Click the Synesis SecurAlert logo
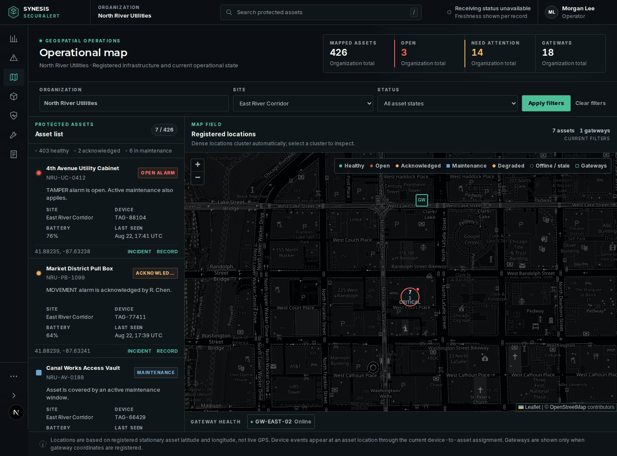617x456 pixels. (34, 12)
